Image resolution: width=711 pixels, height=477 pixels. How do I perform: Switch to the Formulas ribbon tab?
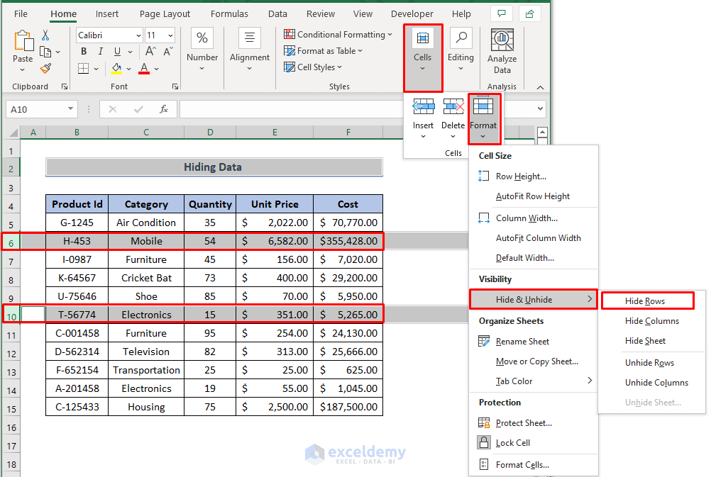point(229,13)
